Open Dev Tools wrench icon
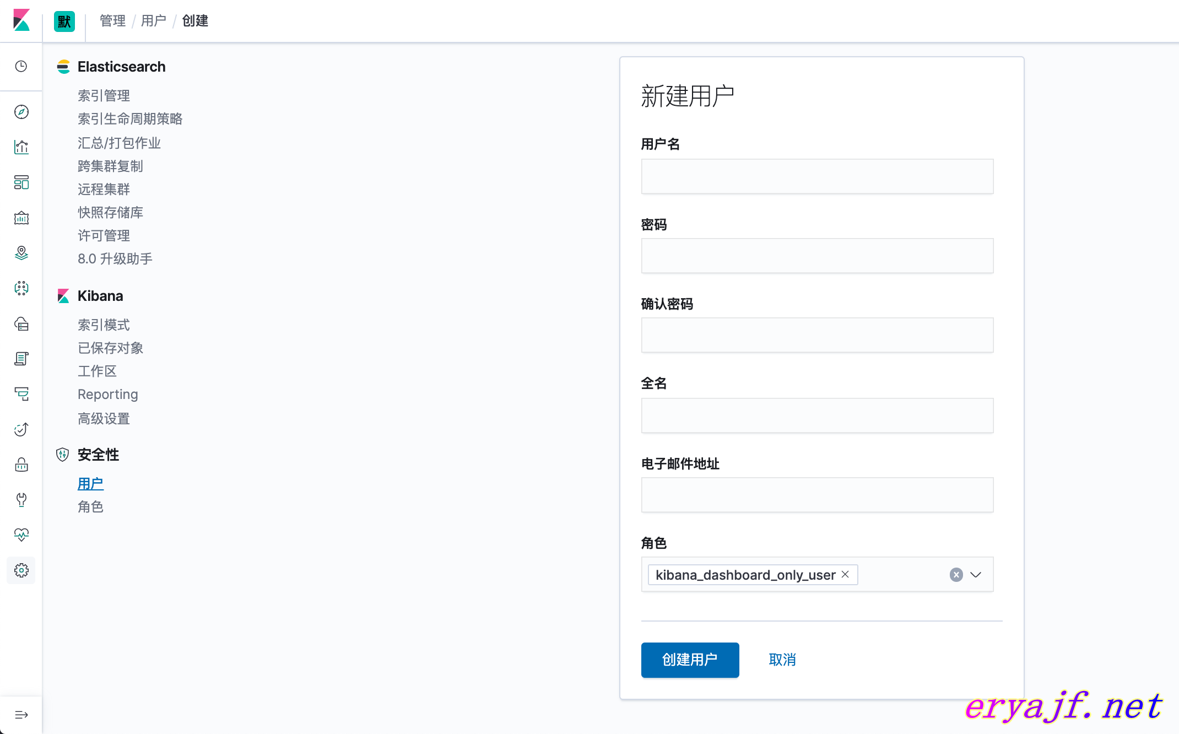Screen dimensions: 1179x734 click(x=21, y=500)
